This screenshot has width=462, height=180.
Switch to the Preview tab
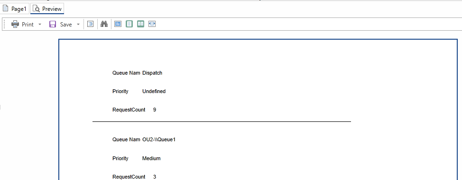pyautogui.click(x=47, y=9)
